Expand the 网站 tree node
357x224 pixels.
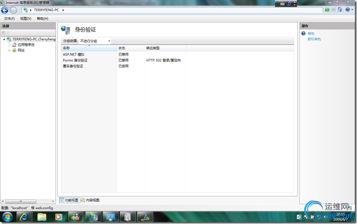pyautogui.click(x=9, y=50)
